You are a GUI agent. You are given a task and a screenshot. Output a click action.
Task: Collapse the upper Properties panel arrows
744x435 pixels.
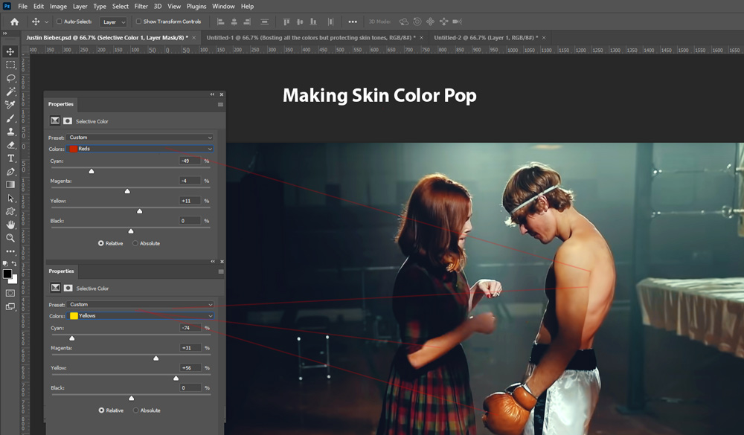point(212,94)
